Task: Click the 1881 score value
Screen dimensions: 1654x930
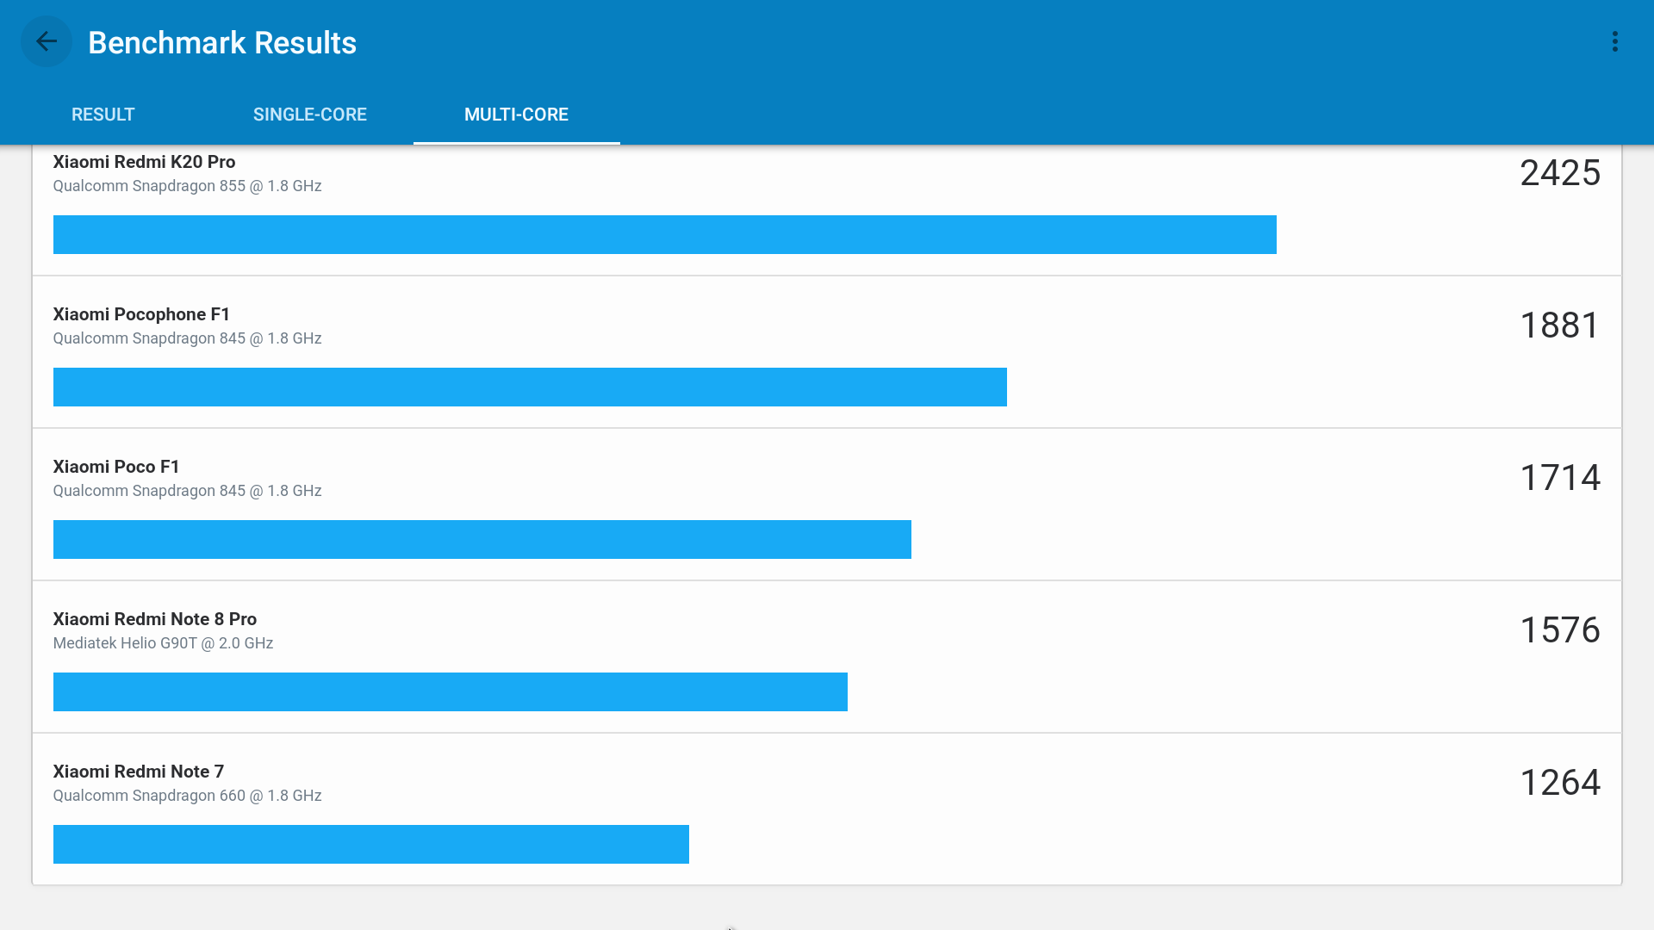Action: [x=1559, y=325]
